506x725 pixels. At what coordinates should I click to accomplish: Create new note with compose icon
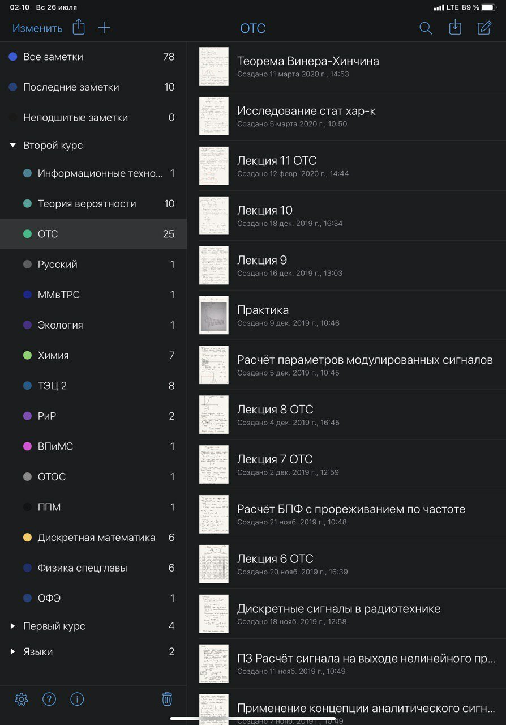click(x=484, y=28)
